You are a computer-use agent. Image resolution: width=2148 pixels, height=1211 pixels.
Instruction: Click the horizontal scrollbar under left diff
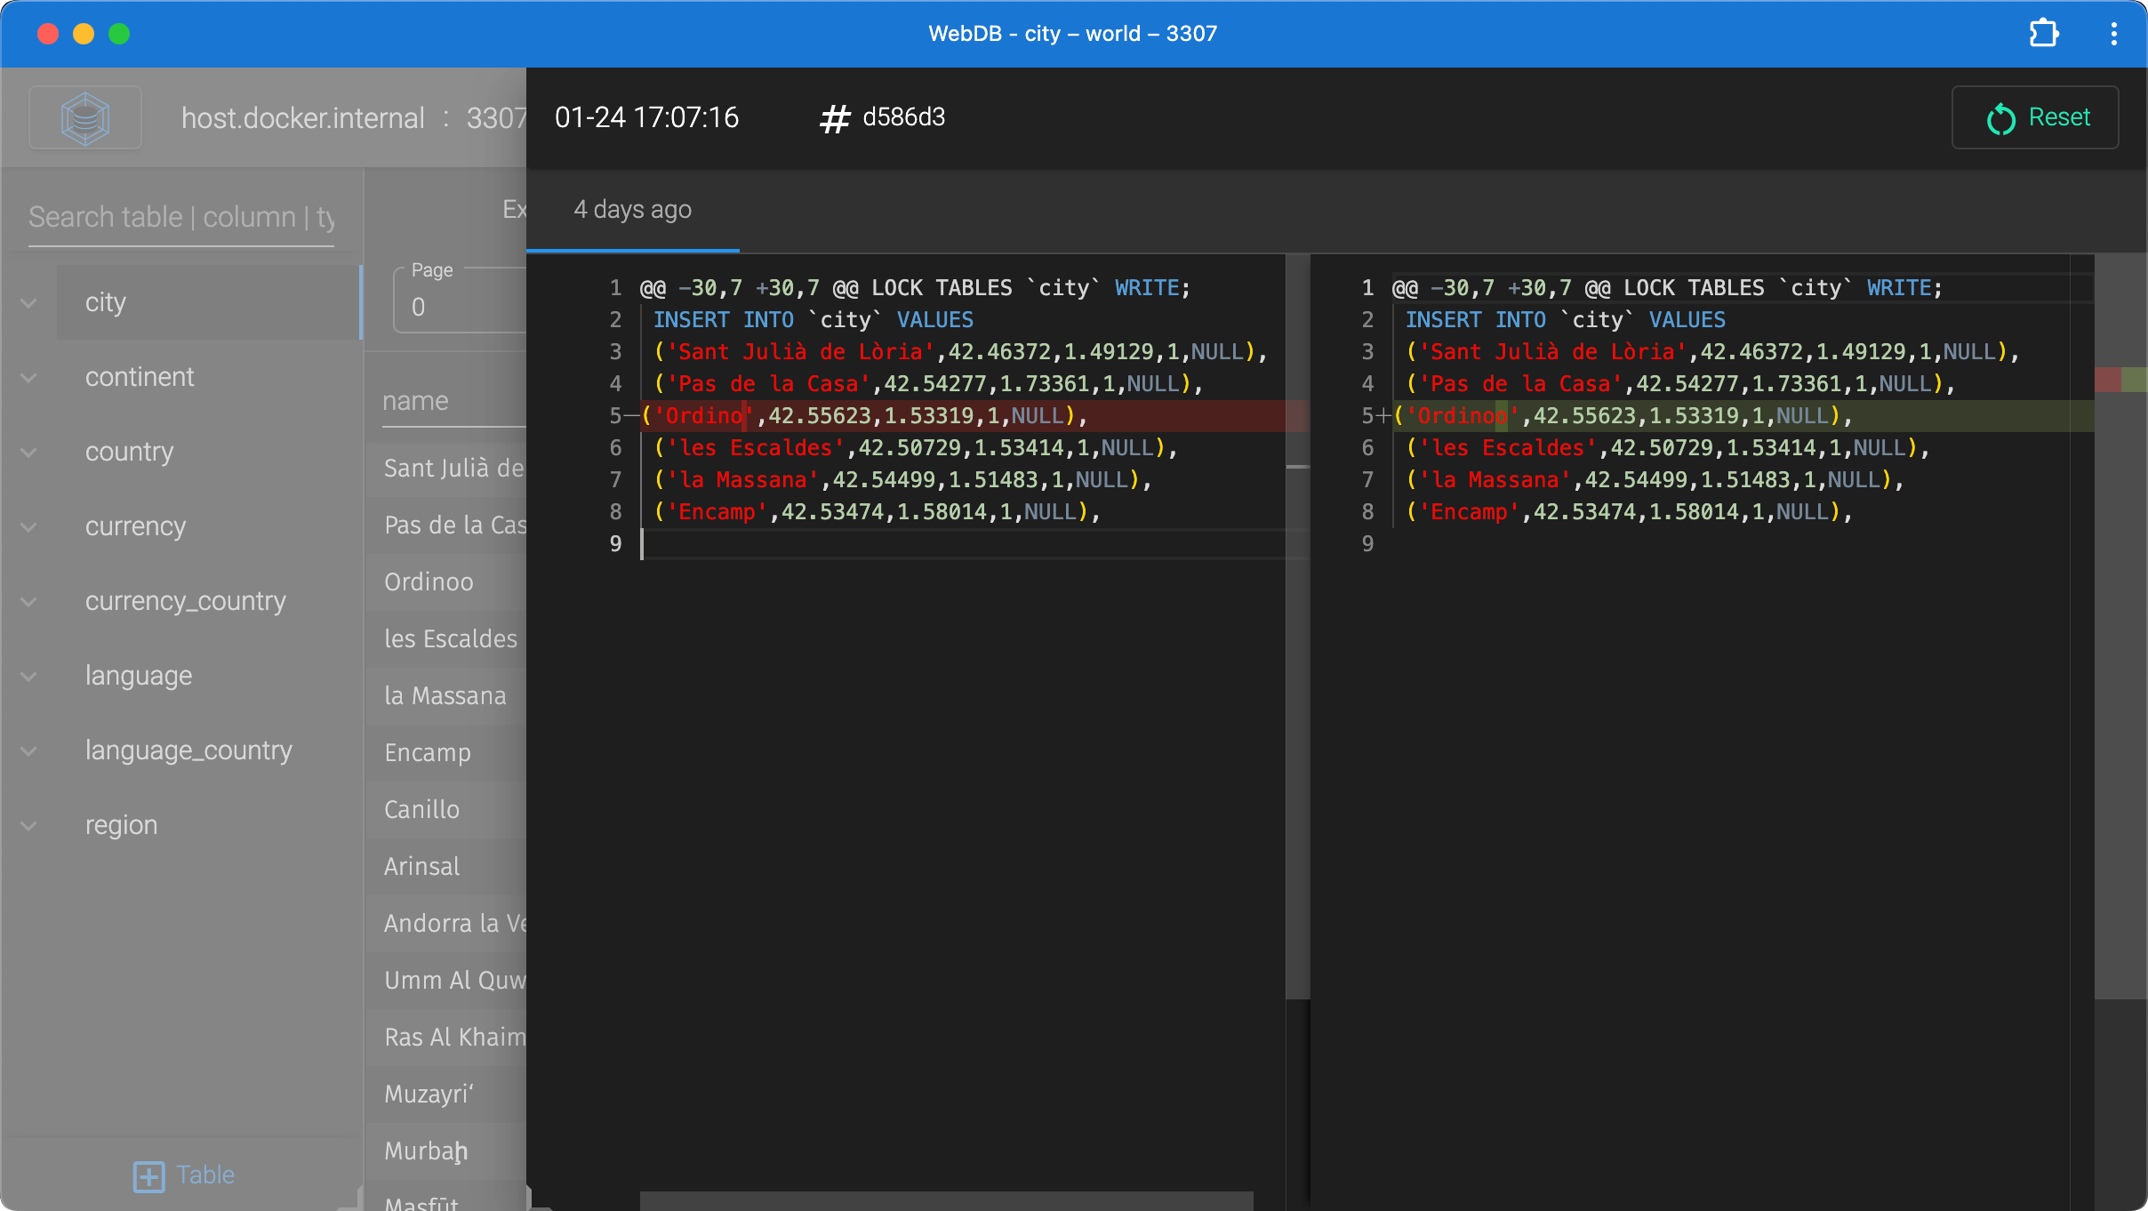[946, 1200]
